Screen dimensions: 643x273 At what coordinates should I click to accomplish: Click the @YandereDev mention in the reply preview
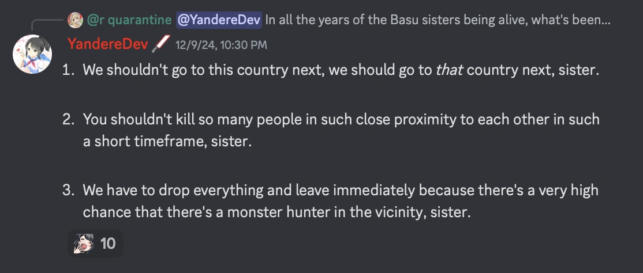tap(219, 21)
